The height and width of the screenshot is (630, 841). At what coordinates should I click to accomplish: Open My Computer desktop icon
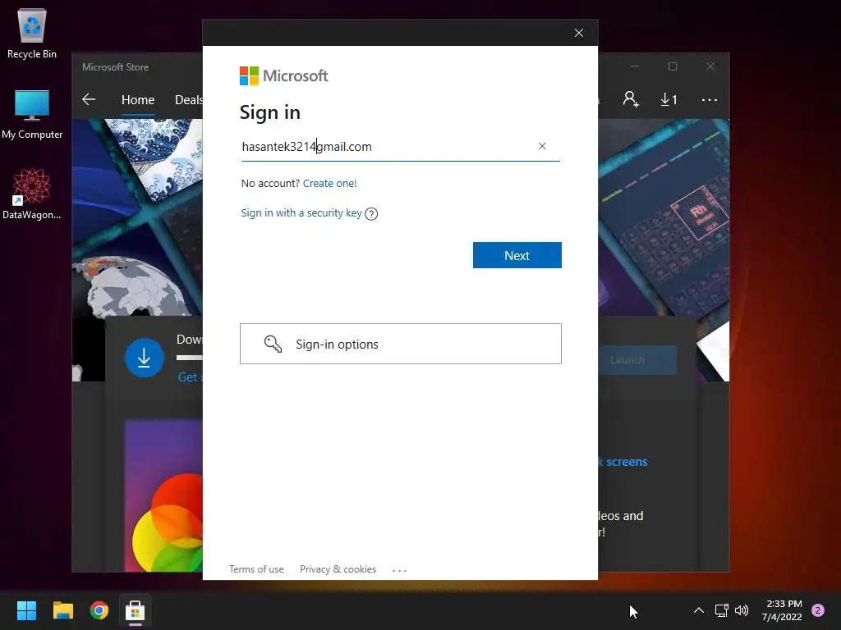32,115
